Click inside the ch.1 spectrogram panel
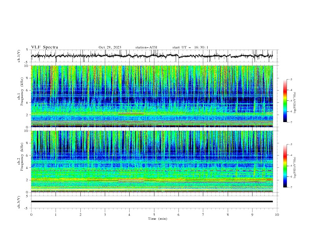 152,96
